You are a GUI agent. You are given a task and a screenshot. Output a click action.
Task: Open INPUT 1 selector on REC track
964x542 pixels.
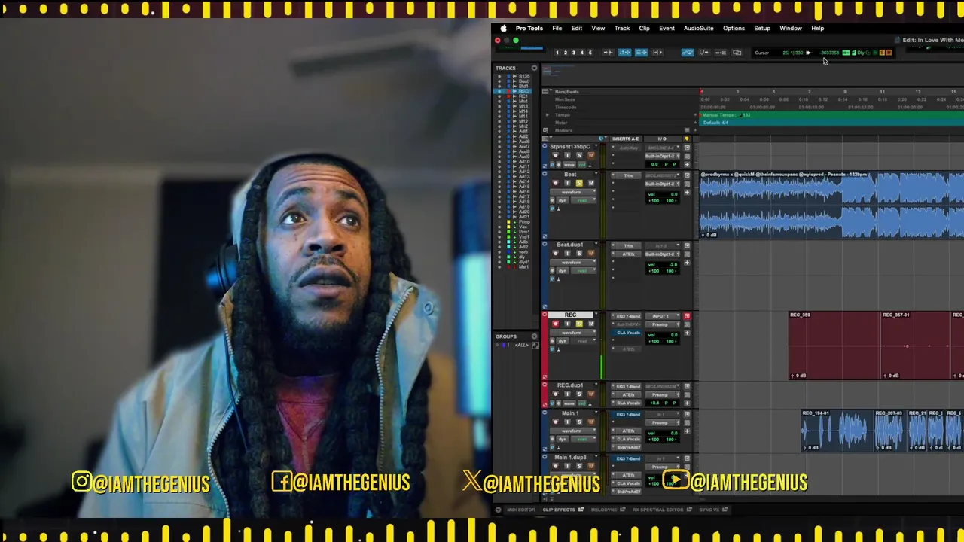click(663, 316)
